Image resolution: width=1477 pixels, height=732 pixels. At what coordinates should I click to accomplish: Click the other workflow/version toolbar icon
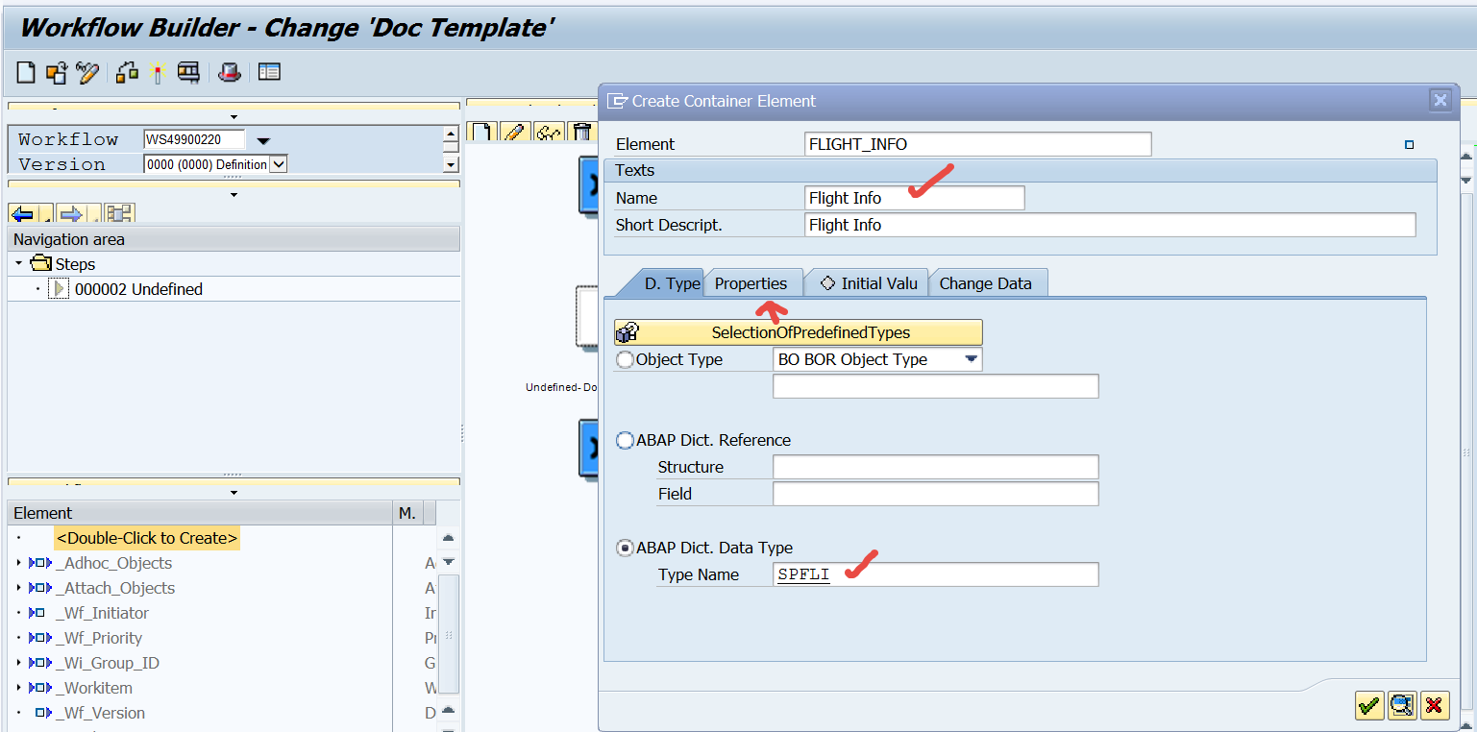click(x=57, y=72)
